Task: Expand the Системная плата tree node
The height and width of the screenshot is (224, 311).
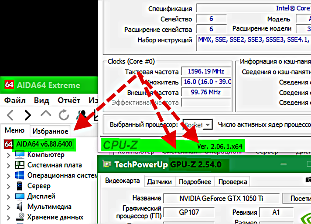Action: coord(8,165)
